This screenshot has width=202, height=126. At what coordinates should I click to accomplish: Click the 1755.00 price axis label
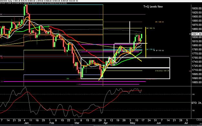click(x=197, y=58)
